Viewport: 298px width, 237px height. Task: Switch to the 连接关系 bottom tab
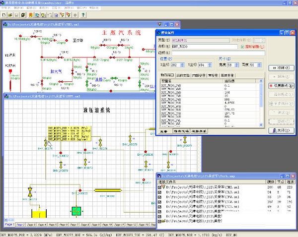point(199,131)
